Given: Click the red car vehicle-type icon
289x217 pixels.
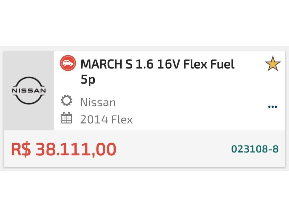Looking at the screenshot, I should (68, 63).
